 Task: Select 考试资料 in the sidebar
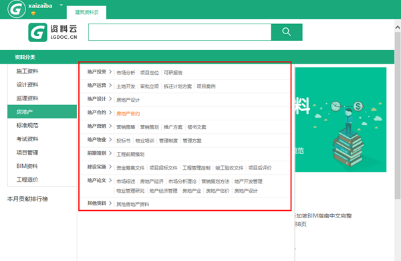click(27, 139)
